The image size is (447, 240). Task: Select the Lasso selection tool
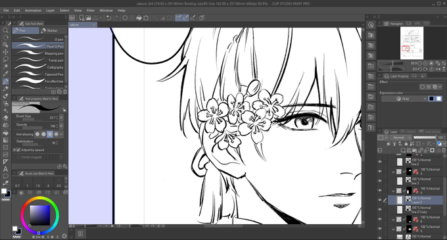click(5, 59)
